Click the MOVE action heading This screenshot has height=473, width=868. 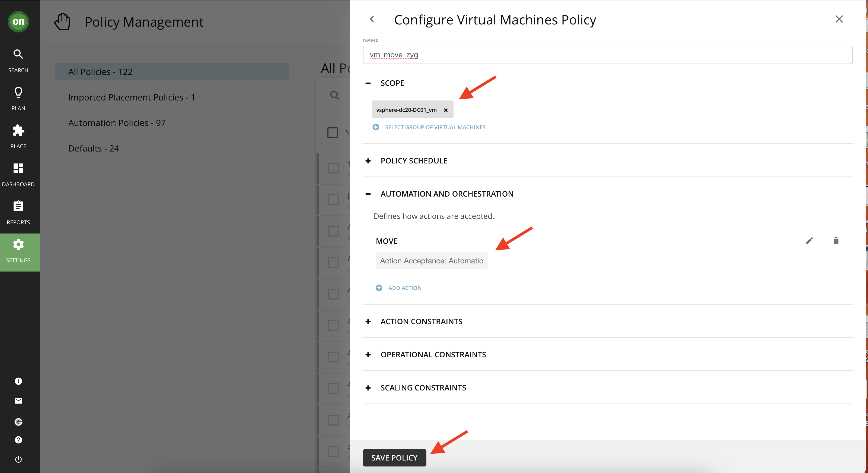387,241
